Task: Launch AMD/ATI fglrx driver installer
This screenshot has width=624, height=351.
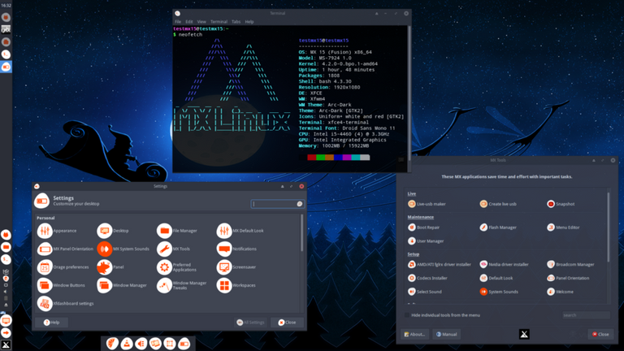Action: 440,264
